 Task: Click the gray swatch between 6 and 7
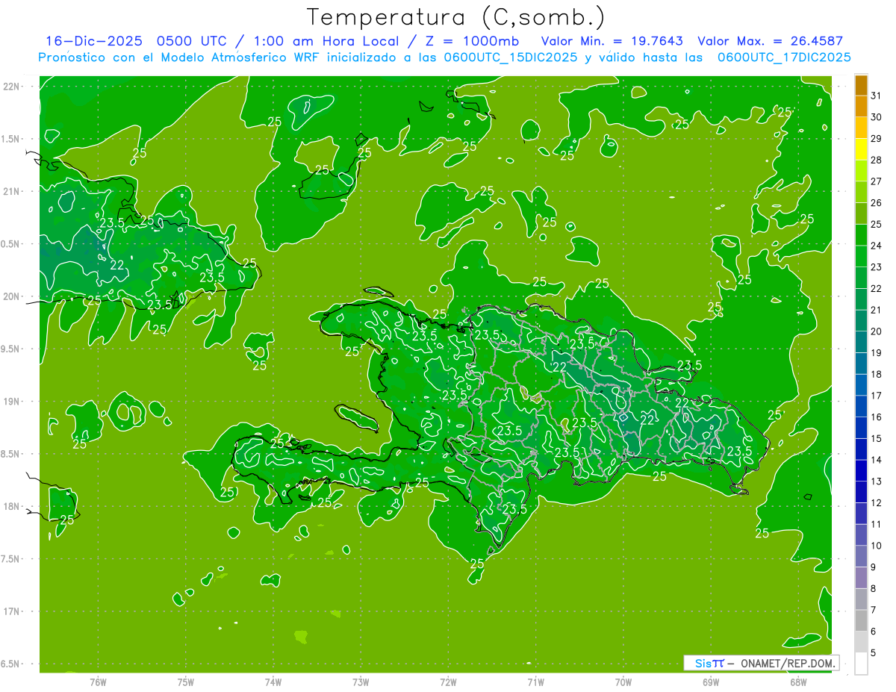[x=861, y=620]
